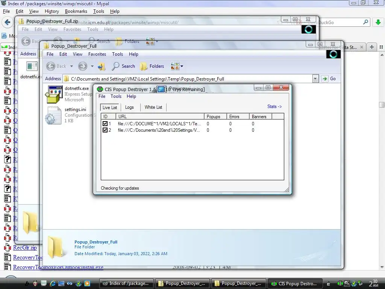The image size is (385, 289).
Task: Click the Mypal scrollbar down arrow
Action: 382,267
